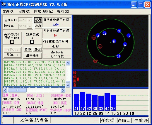Click speed value 0.00米/秒
Screen dimensions: 152x125
pos(58,99)
